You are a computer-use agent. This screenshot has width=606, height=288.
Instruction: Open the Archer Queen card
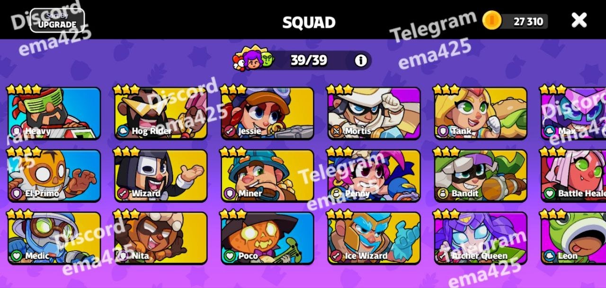click(x=481, y=238)
